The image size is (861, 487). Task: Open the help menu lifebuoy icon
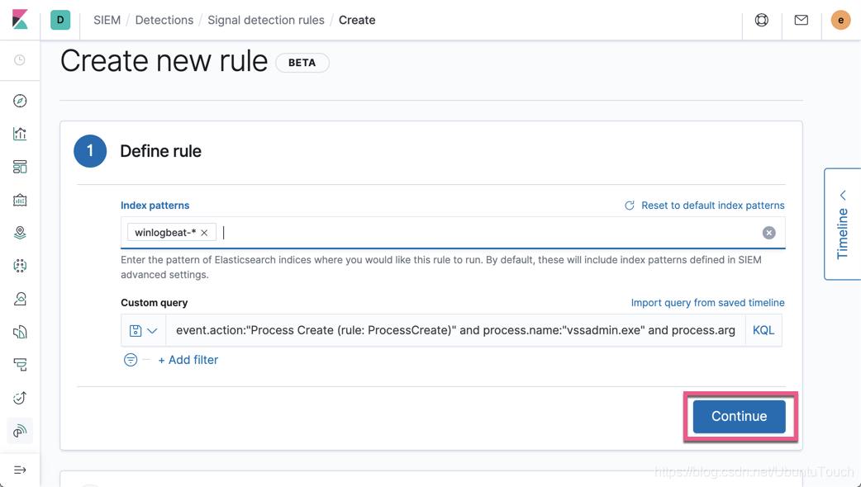(762, 20)
